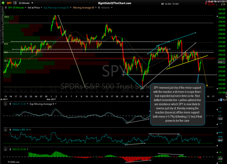The image size is (227, 164).
Task: Click lower scale triangle in RSI pane
Action: pyautogui.click(x=217, y=146)
